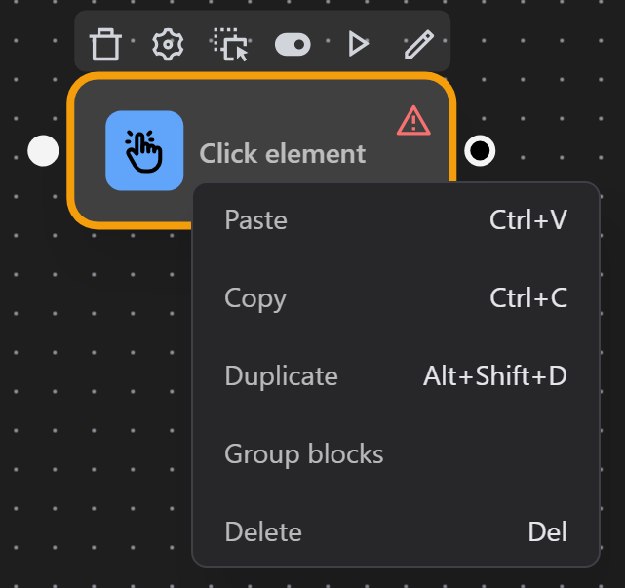
Task: Click the Ctrl+C shortcut hint
Action: [528, 298]
